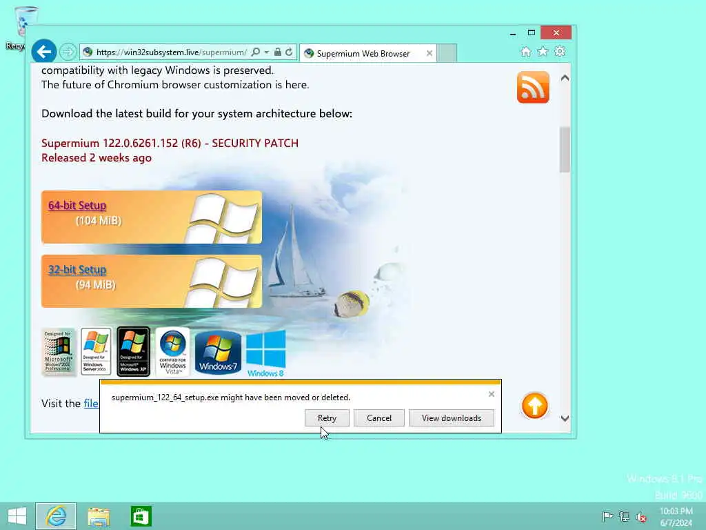This screenshot has height=530, width=706.
Task: Go back with the browser back arrow
Action: [43, 52]
